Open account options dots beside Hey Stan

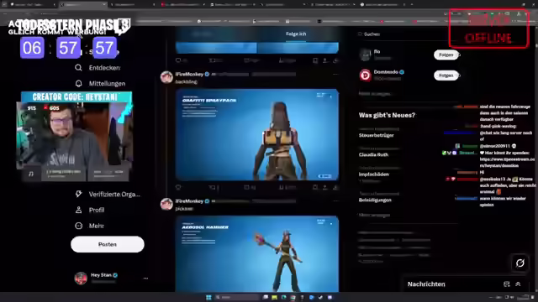pos(145,278)
